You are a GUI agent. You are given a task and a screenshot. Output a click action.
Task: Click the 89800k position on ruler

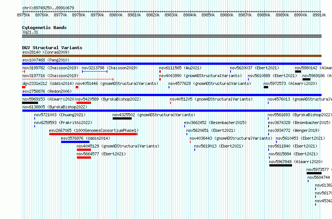pos(116,15)
